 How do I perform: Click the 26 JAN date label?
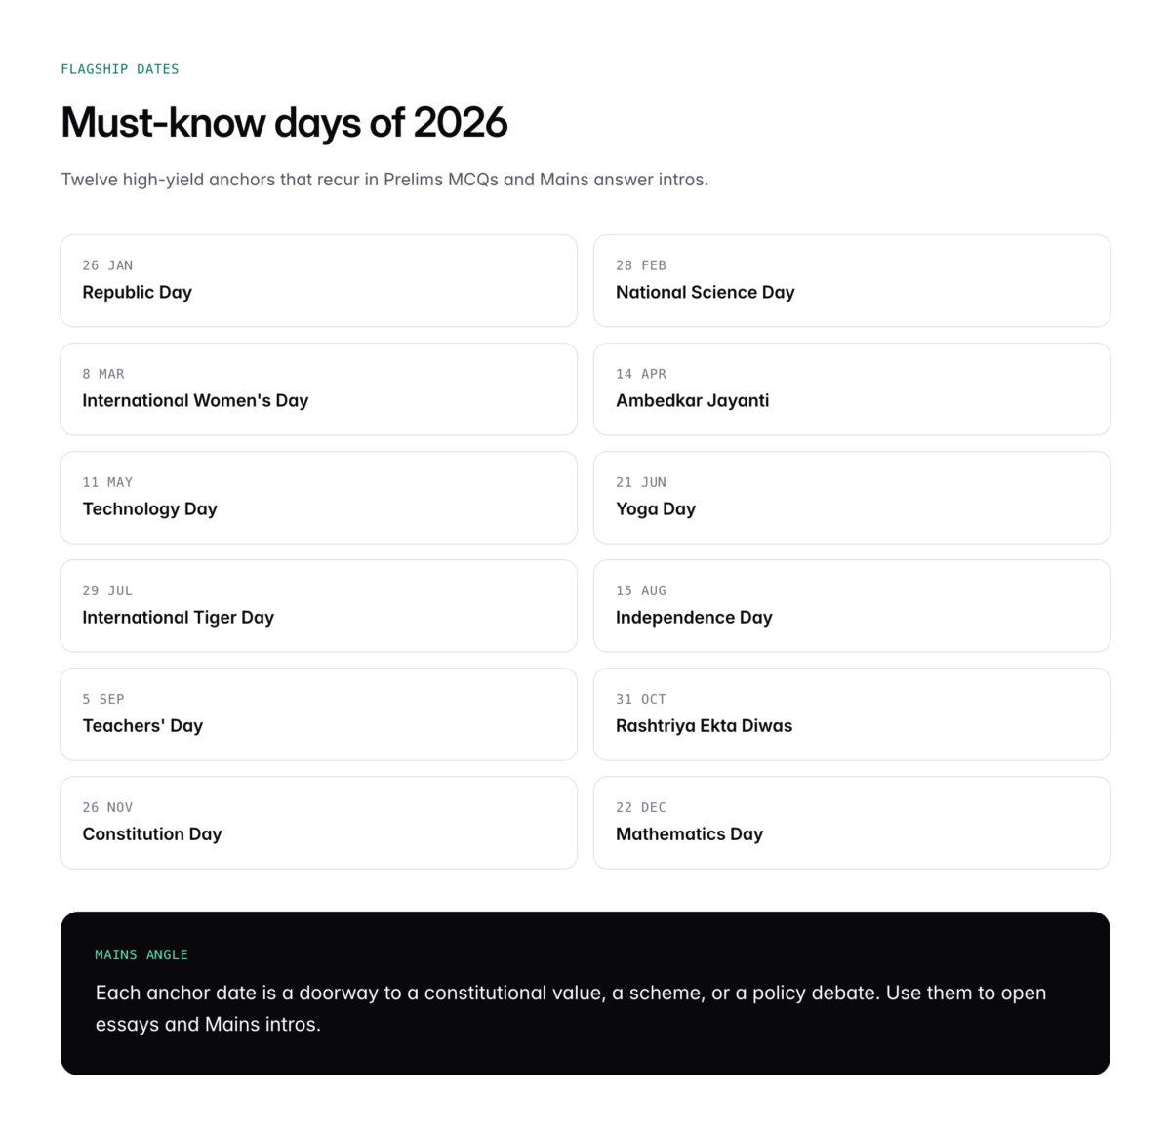point(107,265)
